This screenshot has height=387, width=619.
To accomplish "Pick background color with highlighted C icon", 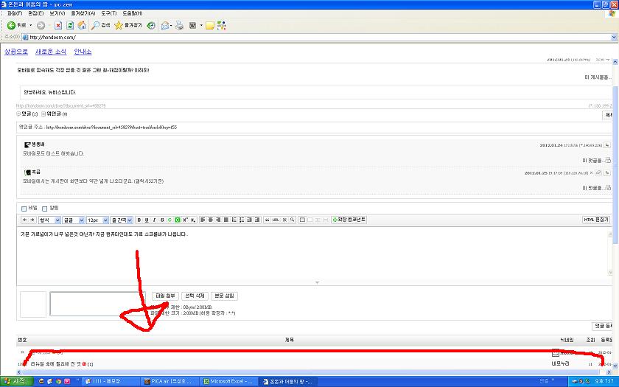I will [x=178, y=220].
